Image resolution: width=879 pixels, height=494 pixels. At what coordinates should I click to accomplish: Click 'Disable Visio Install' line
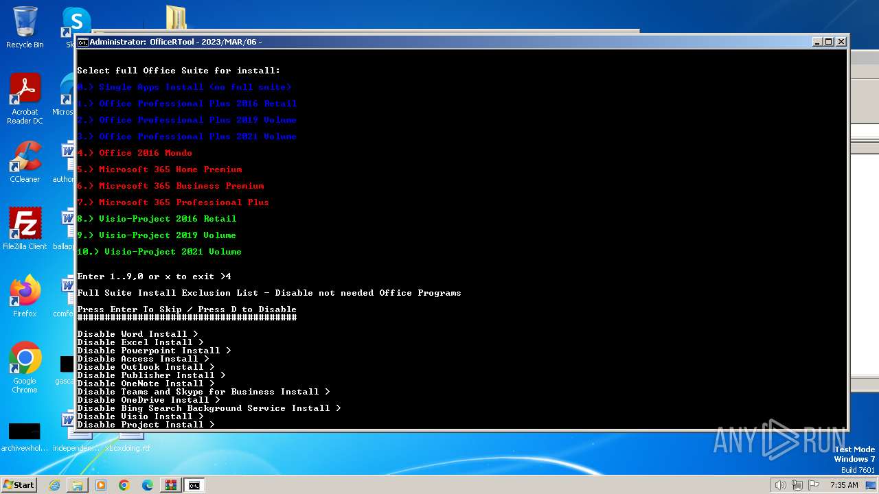coord(140,416)
